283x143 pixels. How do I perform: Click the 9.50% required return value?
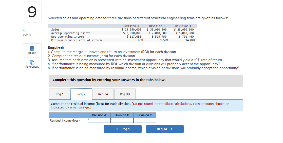pos(164,40)
